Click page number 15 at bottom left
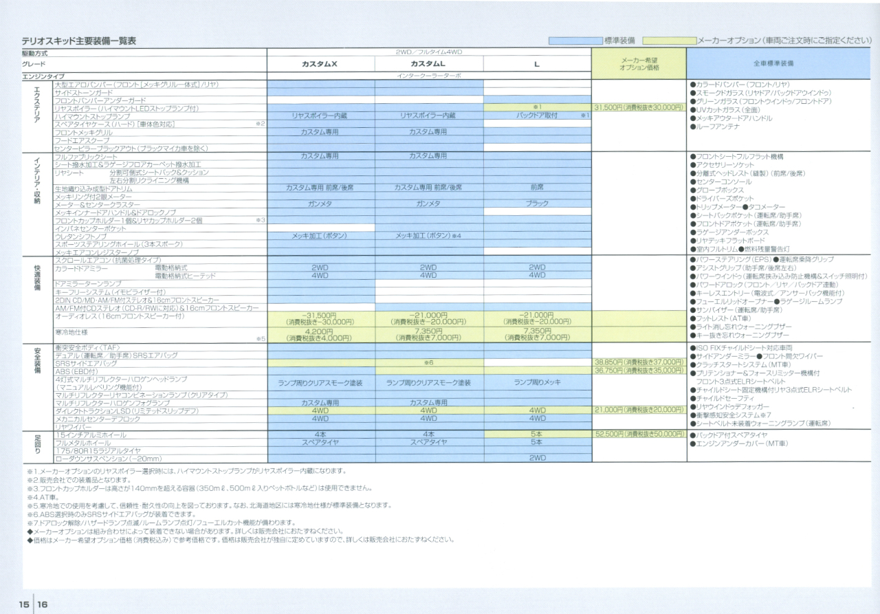The image size is (880, 614). (24, 604)
